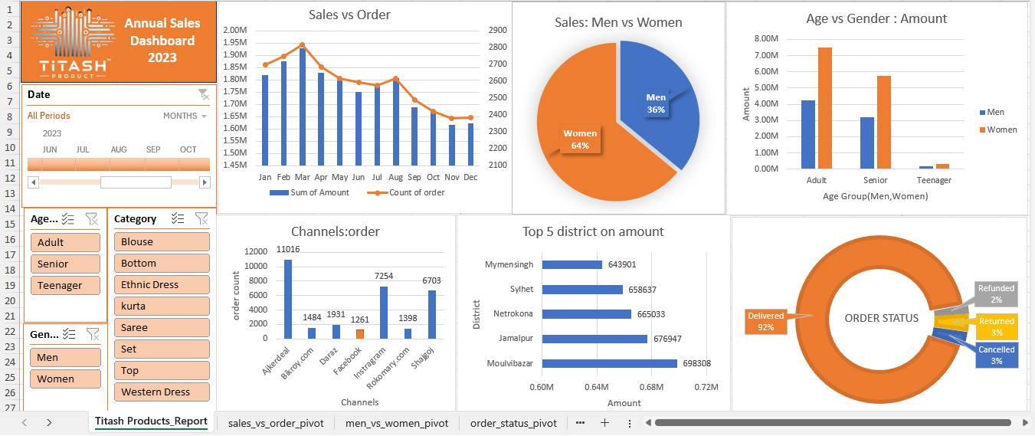Open the order_status_pivot sheet tab
The image size is (1035, 436).
click(513, 423)
